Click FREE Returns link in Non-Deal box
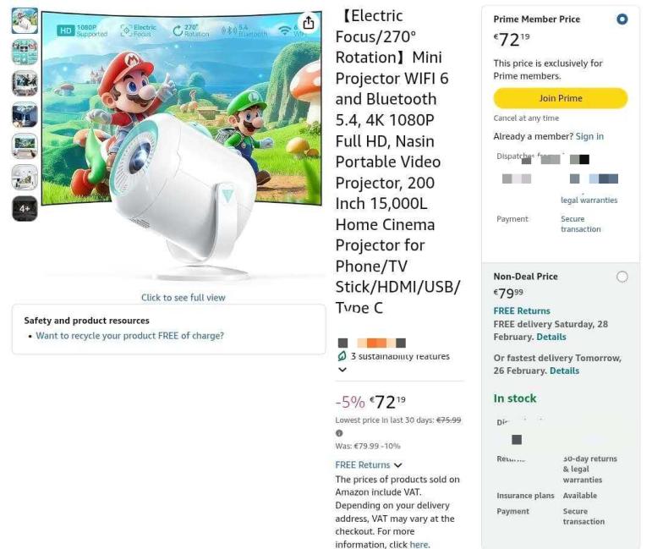 [522, 310]
